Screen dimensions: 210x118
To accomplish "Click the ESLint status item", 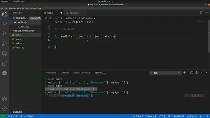I will [x=192, y=116].
